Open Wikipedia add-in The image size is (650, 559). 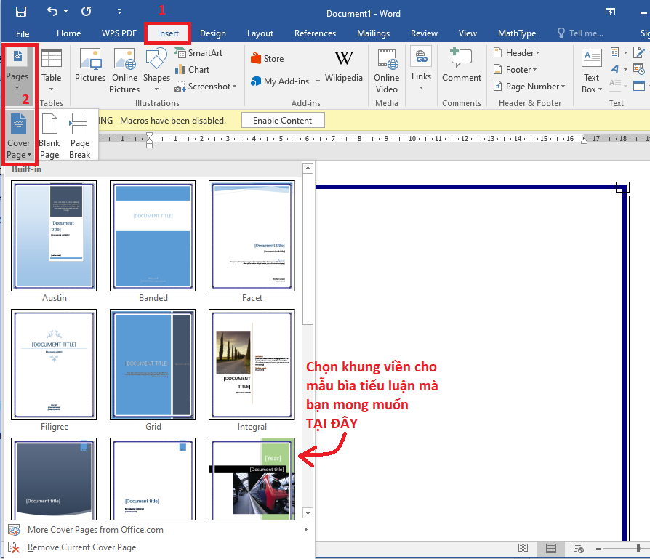tap(343, 66)
